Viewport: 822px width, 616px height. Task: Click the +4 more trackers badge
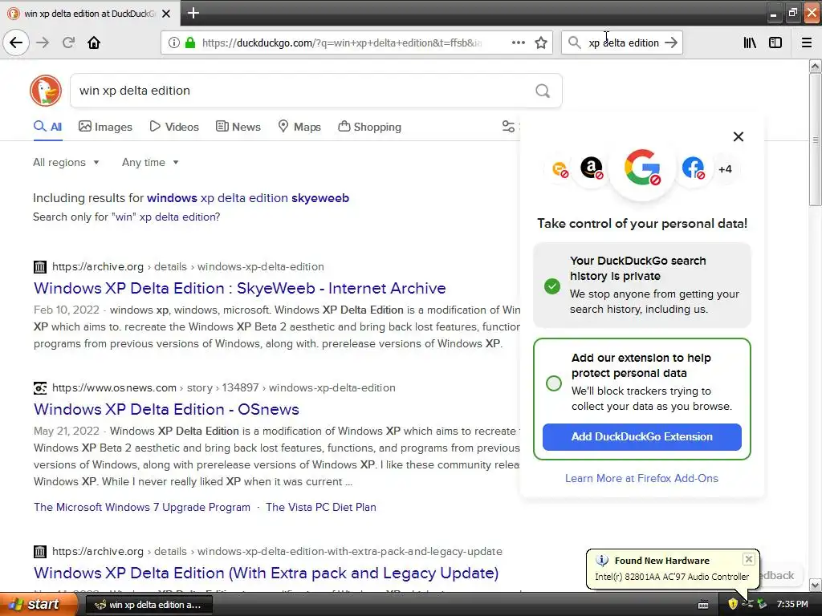tap(725, 169)
